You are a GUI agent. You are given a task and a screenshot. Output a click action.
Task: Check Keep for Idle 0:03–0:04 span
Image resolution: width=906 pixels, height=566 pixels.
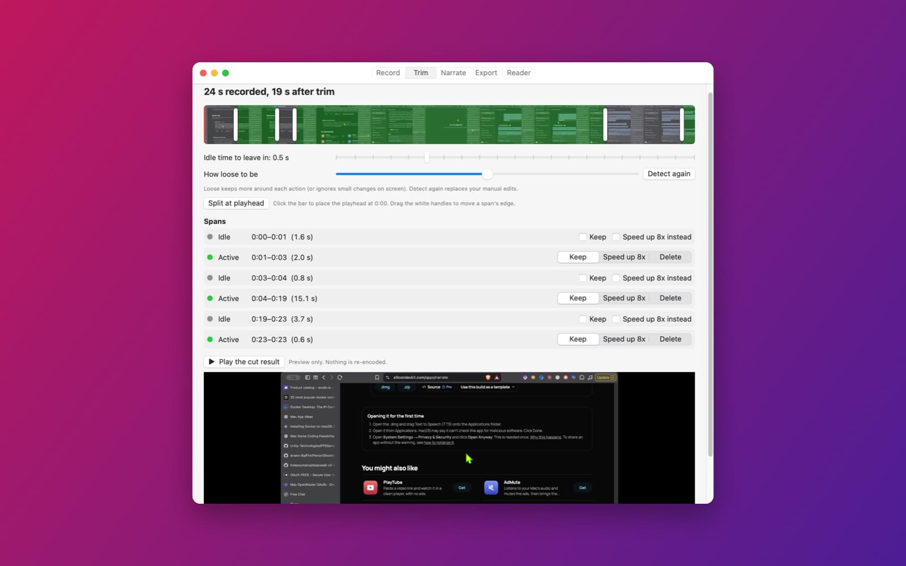[583, 278]
